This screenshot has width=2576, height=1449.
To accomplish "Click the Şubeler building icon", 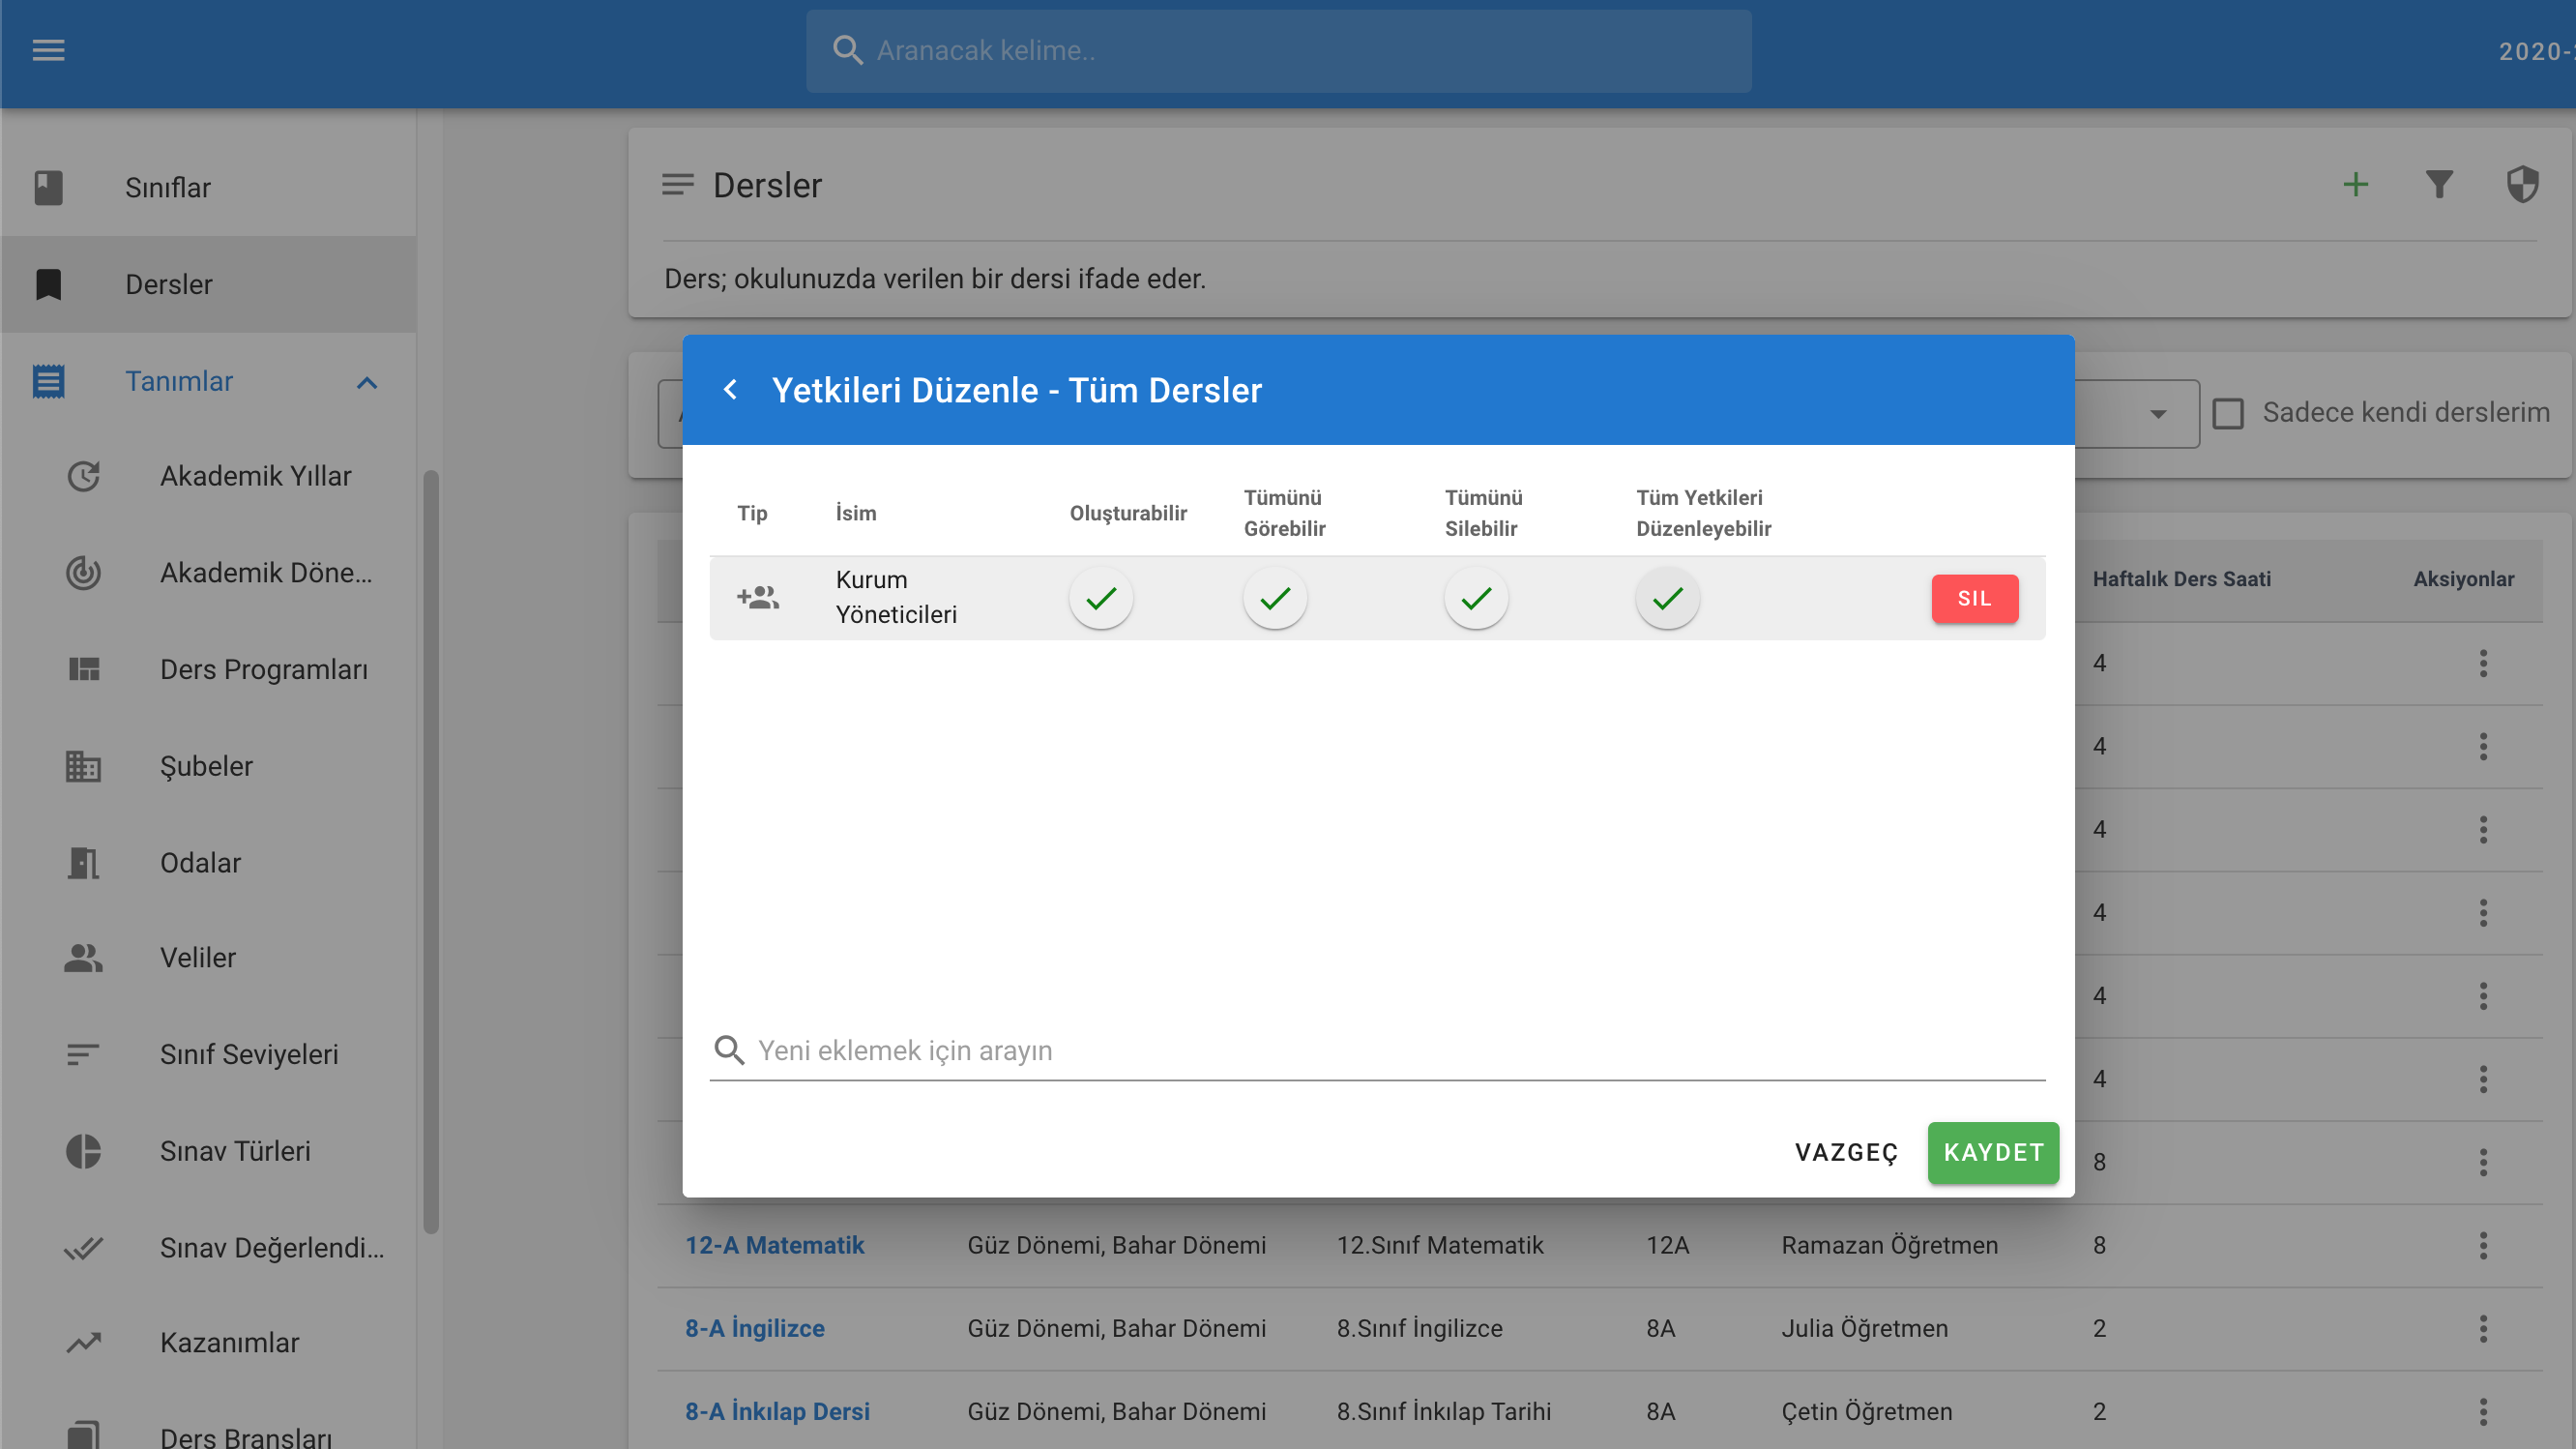I will (x=83, y=767).
